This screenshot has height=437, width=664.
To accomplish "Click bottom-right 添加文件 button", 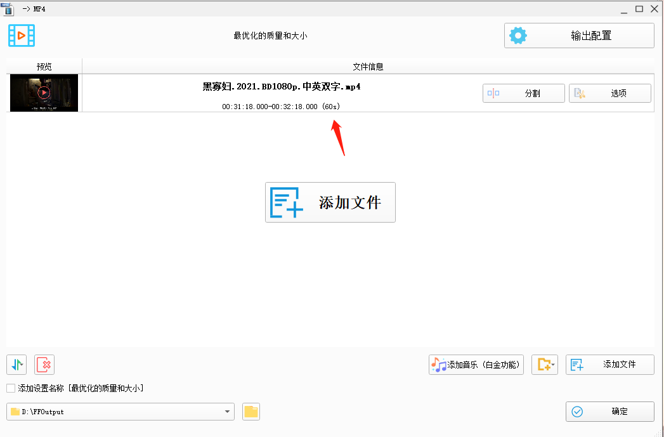I will click(x=610, y=365).
